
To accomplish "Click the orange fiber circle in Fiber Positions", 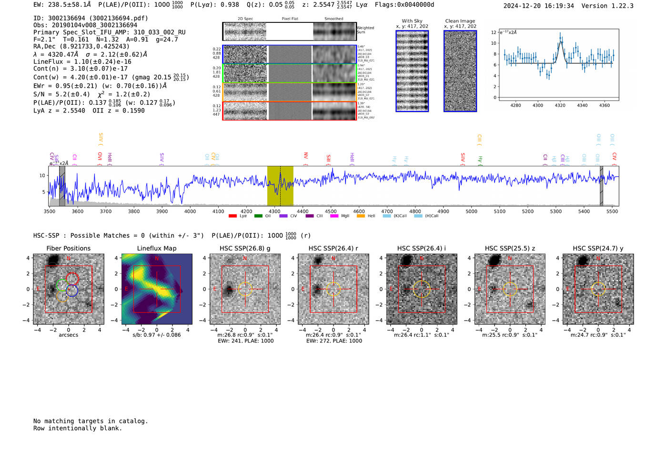I will pos(62,296).
